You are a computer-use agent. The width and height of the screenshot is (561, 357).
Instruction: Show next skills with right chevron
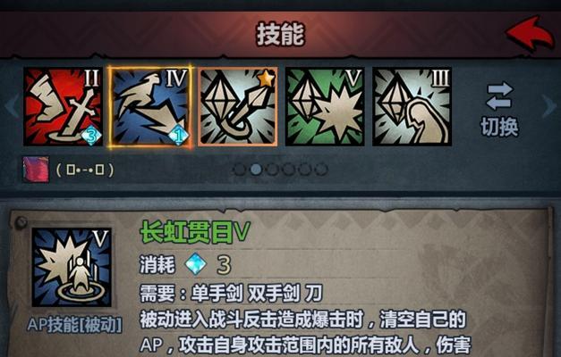point(548,106)
